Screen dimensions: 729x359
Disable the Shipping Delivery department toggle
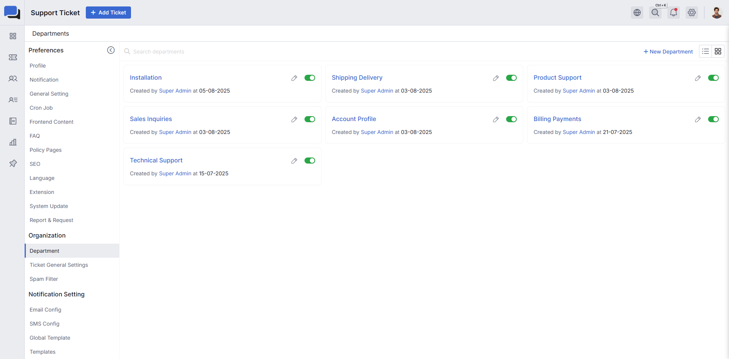point(511,78)
